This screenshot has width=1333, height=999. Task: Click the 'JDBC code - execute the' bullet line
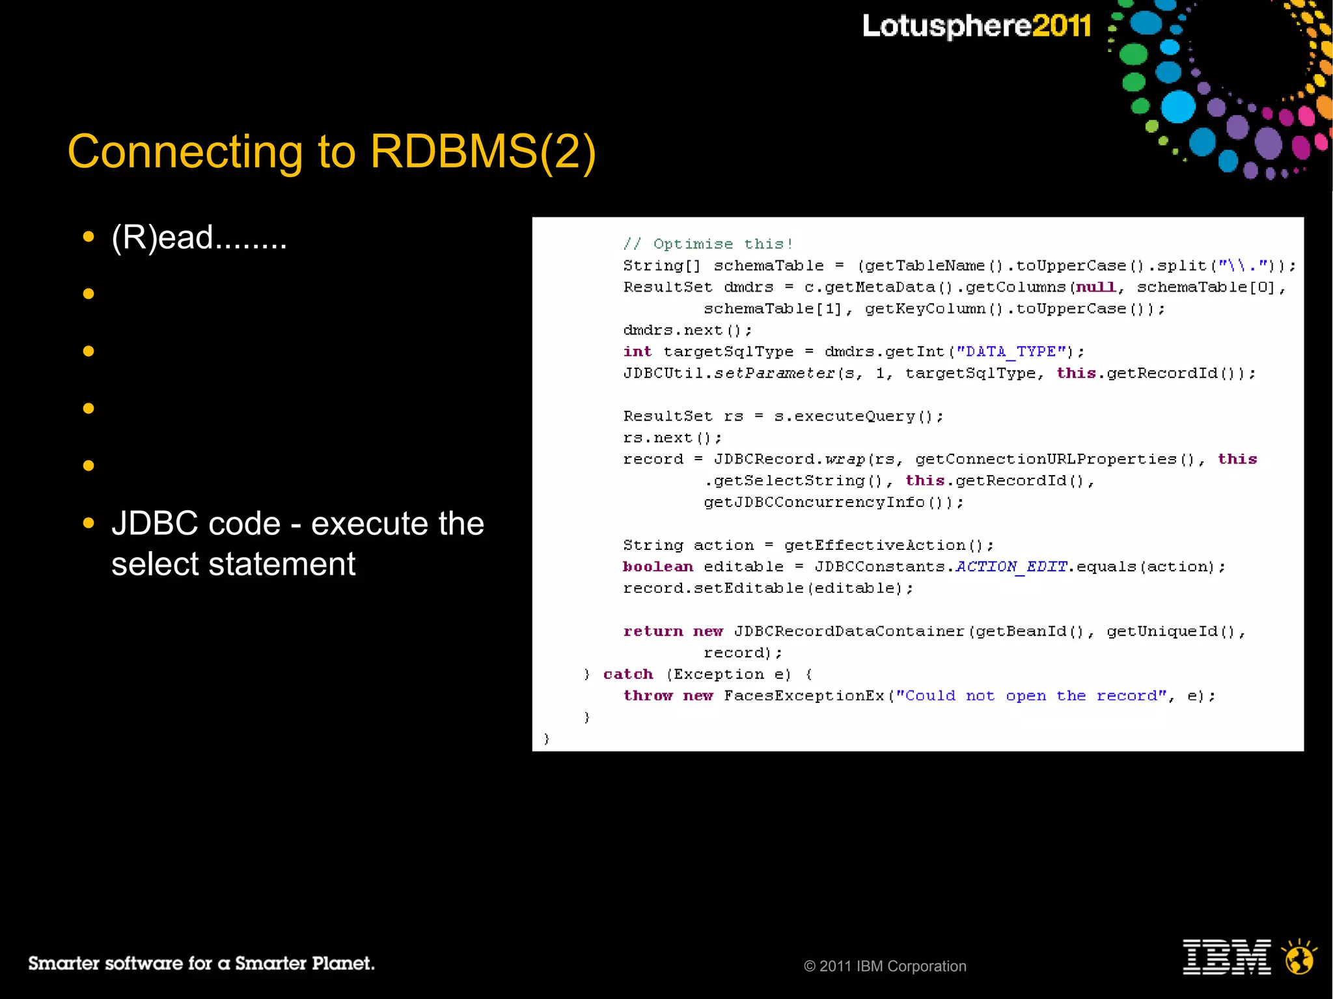297,523
